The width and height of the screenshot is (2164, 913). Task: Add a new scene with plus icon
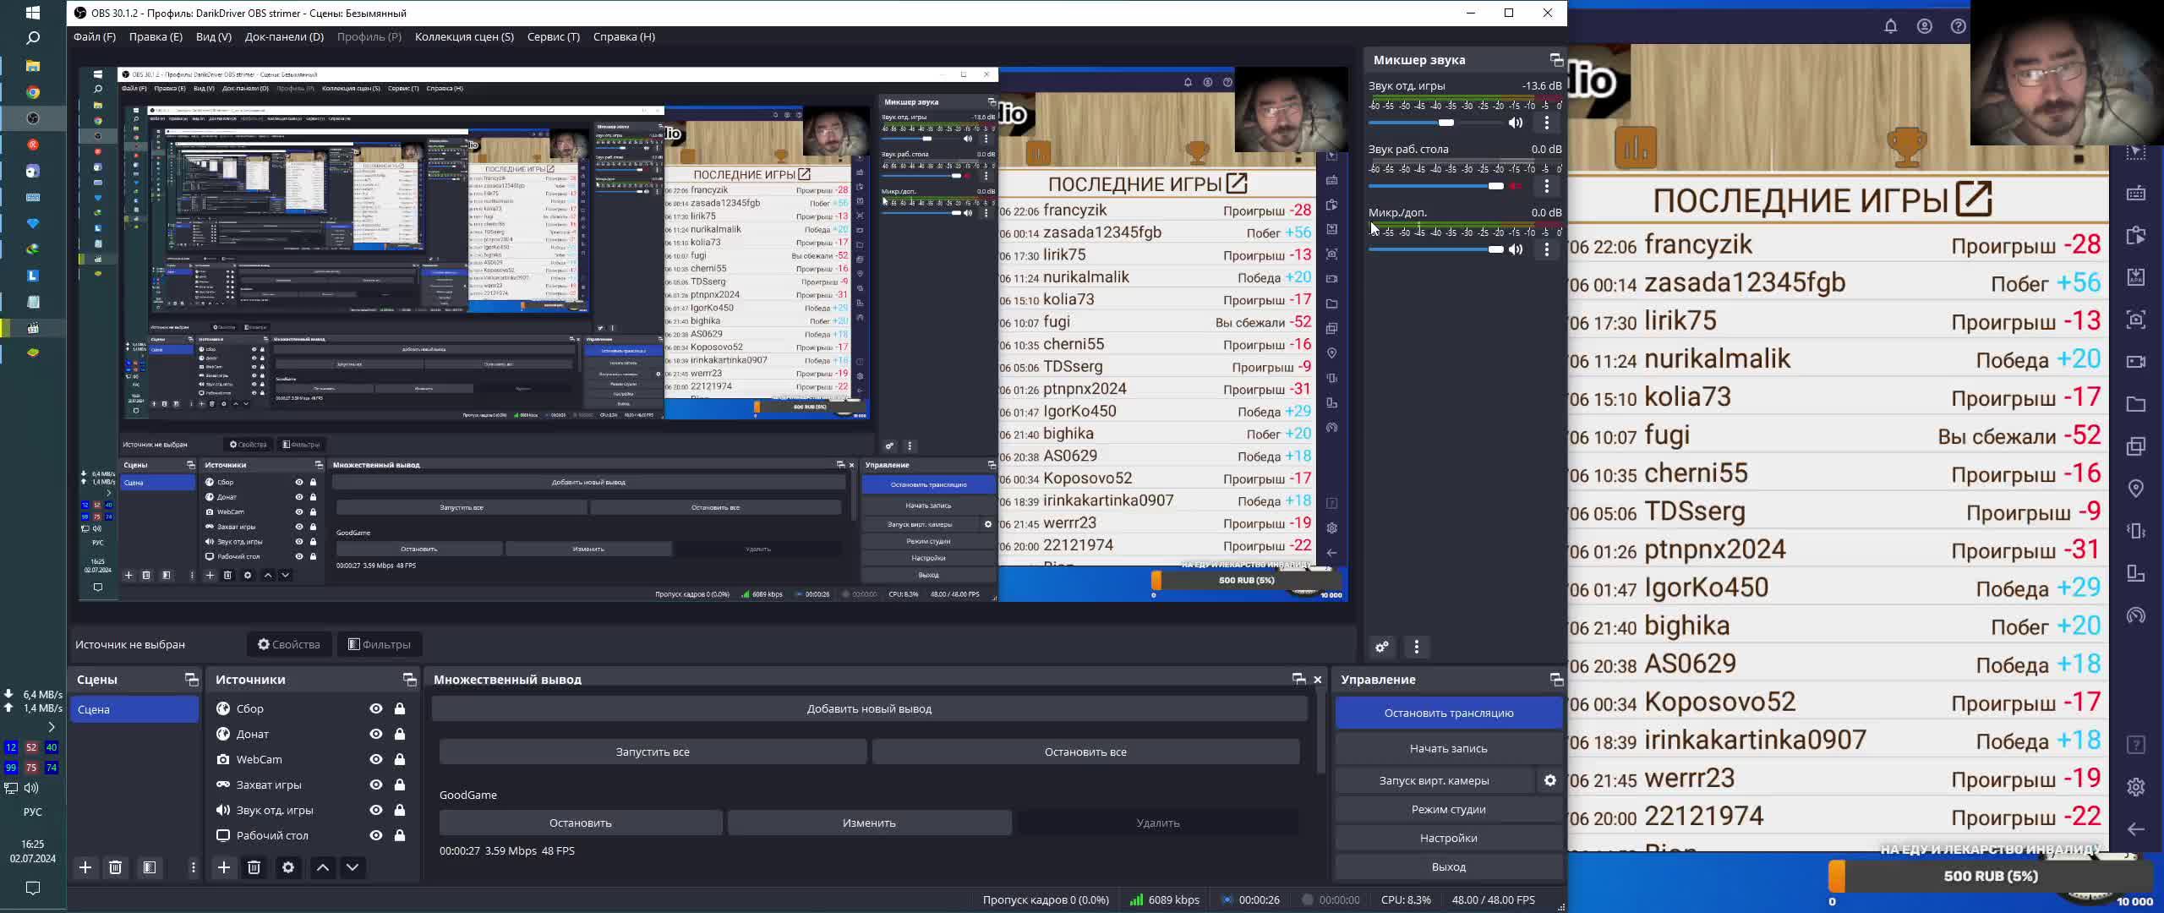[x=85, y=867]
